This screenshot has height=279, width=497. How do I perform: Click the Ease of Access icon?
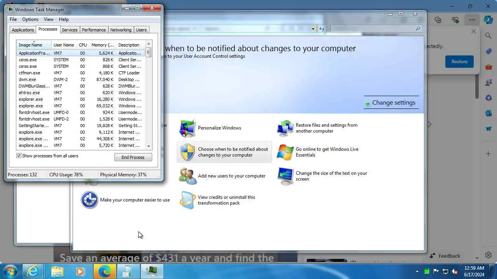89,200
